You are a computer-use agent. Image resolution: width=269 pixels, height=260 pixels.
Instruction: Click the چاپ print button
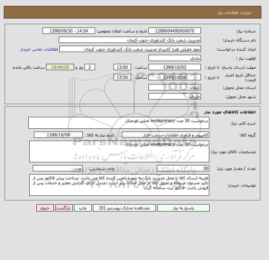pyautogui.click(x=83, y=208)
